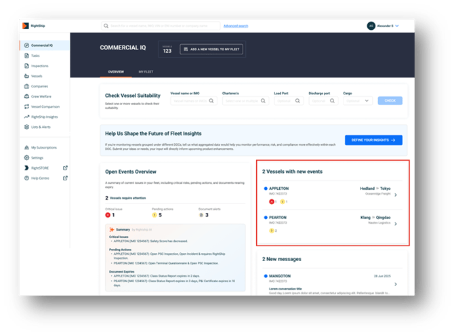Expand the Cargo dropdown
This screenshot has width=454, height=335.
pyautogui.click(x=358, y=100)
